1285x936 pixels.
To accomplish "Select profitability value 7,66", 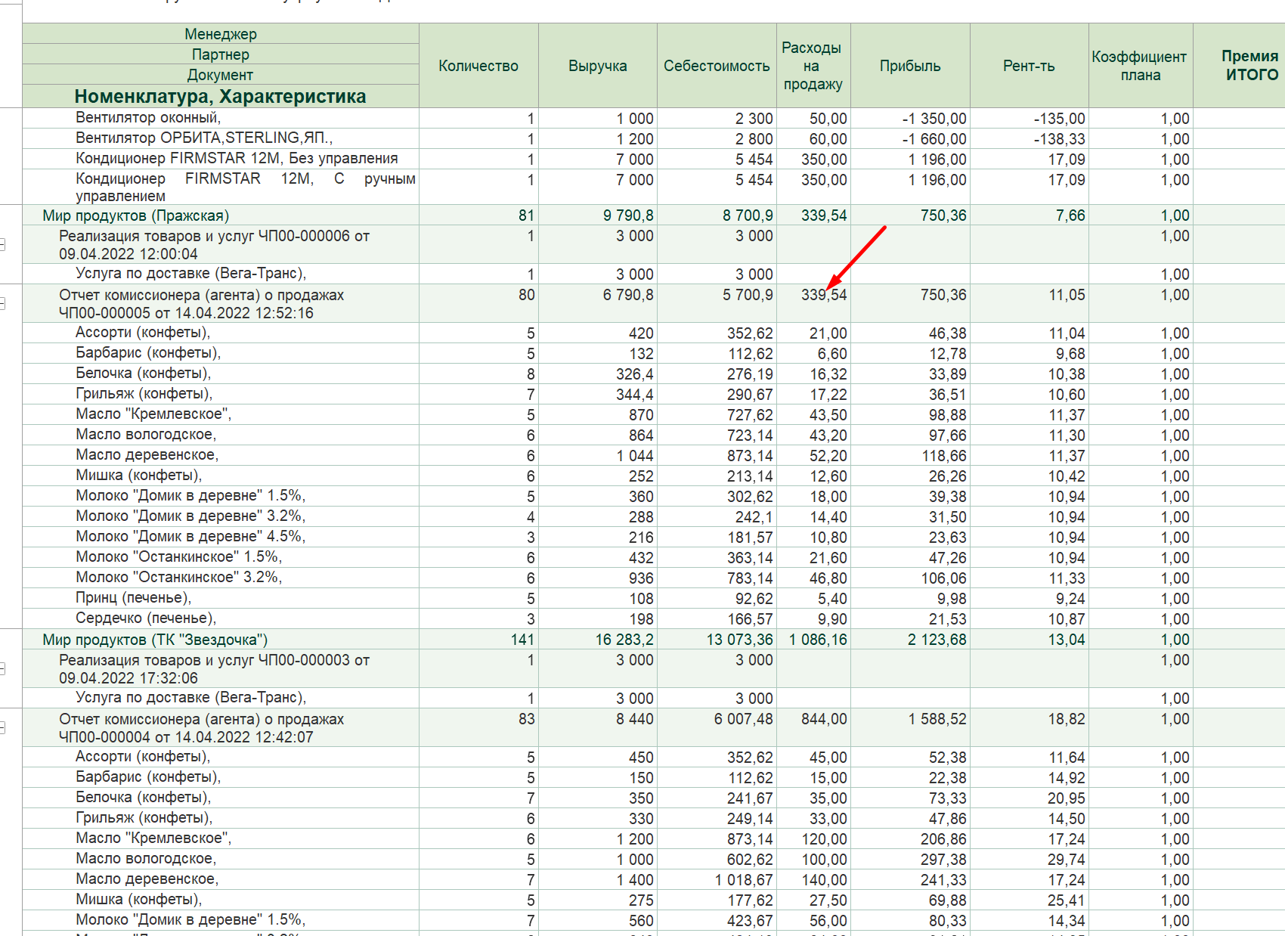I will 1070,215.
